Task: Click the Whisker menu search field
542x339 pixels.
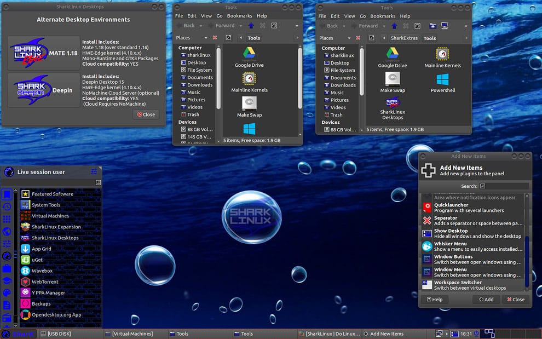Action: tap(51, 182)
